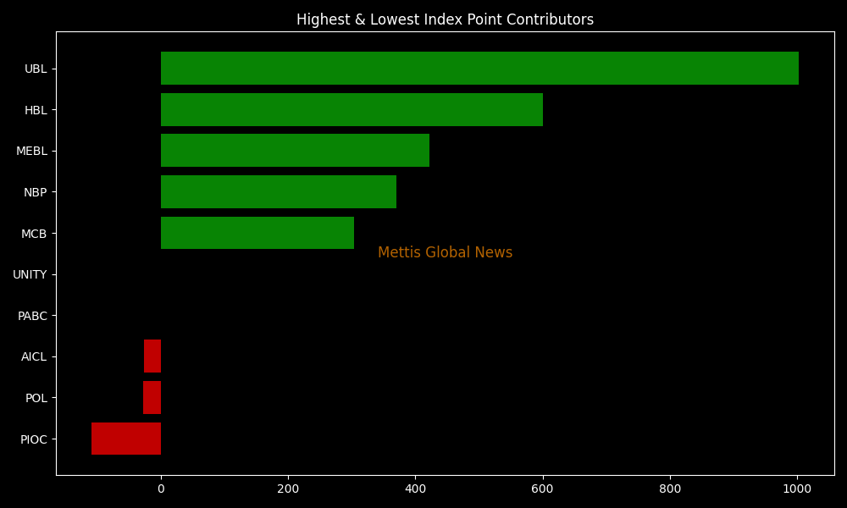The width and height of the screenshot is (847, 508).
Task: Click the chart title text
Action: point(445,19)
